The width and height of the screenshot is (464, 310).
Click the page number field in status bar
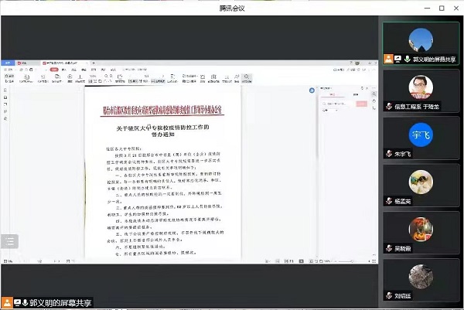coord(39,261)
